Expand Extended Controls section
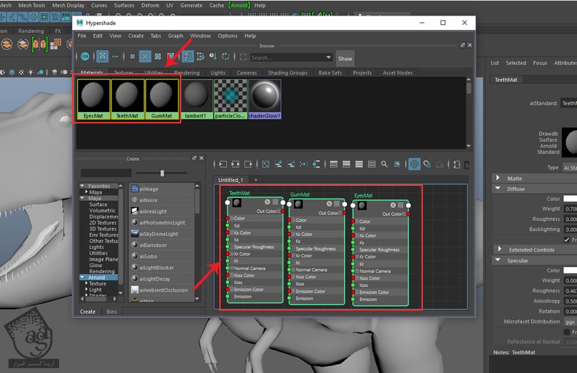Screen dimensions: 577x373 click(x=500, y=249)
